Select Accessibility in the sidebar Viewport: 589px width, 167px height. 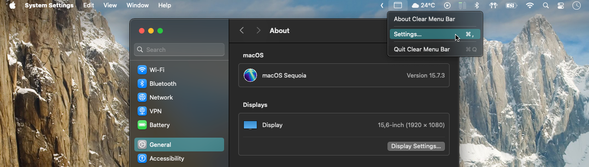click(x=179, y=158)
